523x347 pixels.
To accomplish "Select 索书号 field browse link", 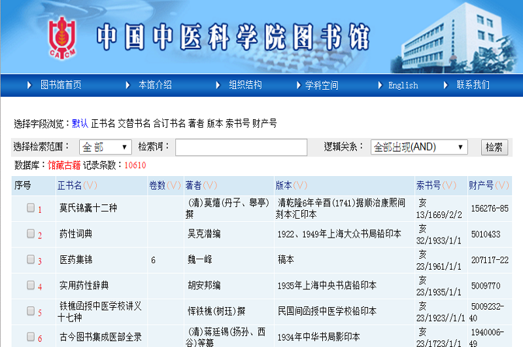I will tap(237, 124).
